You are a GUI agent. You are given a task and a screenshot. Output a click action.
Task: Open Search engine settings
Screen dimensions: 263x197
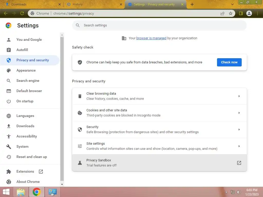coord(30,81)
